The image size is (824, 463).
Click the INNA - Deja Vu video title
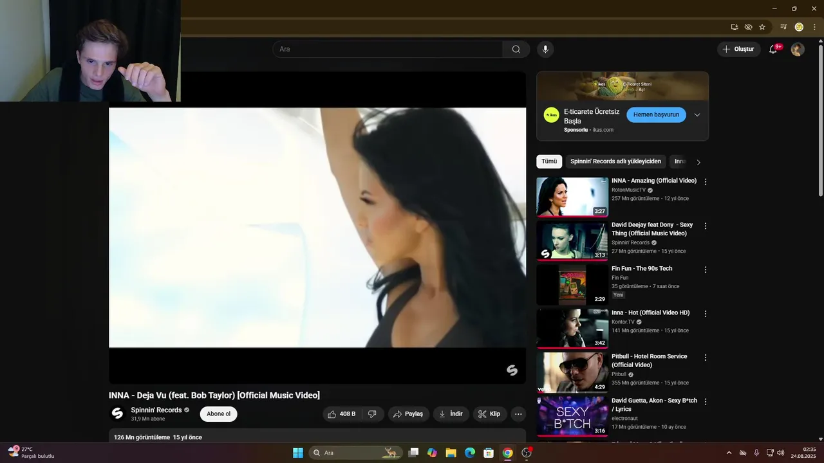click(x=214, y=395)
